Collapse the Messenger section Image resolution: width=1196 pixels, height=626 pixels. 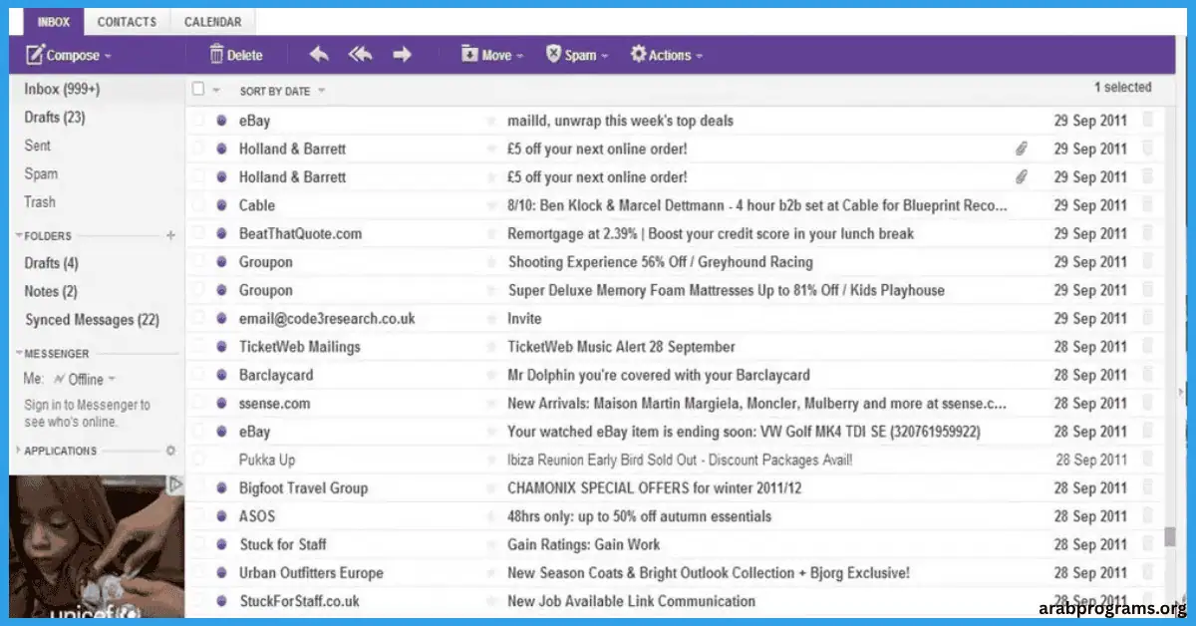(x=19, y=354)
